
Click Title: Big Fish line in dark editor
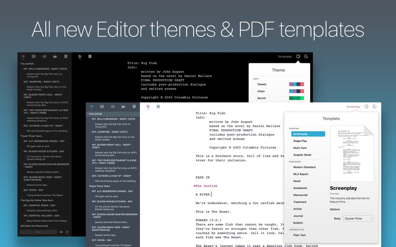click(x=142, y=63)
